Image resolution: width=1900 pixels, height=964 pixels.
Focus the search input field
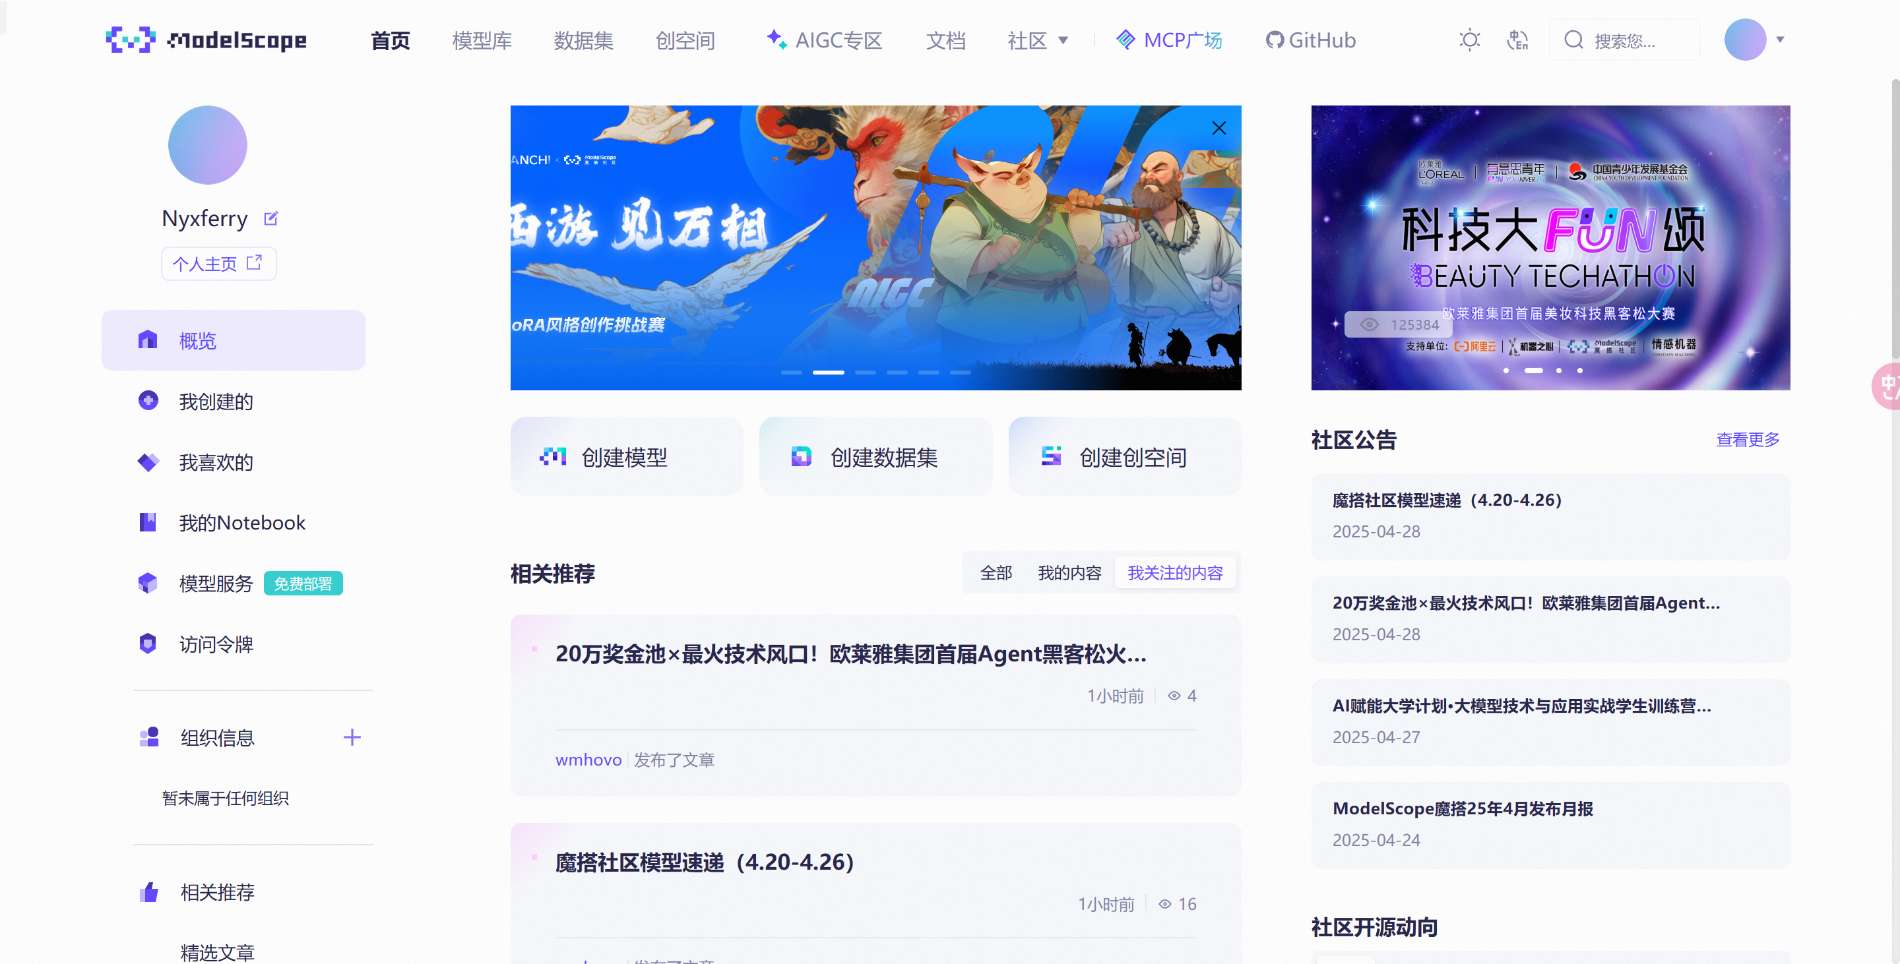point(1625,40)
